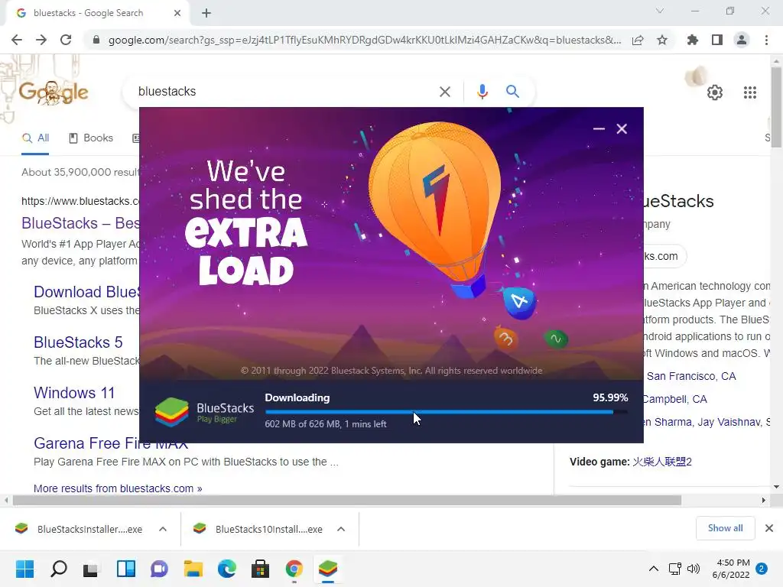Open the Google apps grid
783x587 pixels.
click(749, 92)
